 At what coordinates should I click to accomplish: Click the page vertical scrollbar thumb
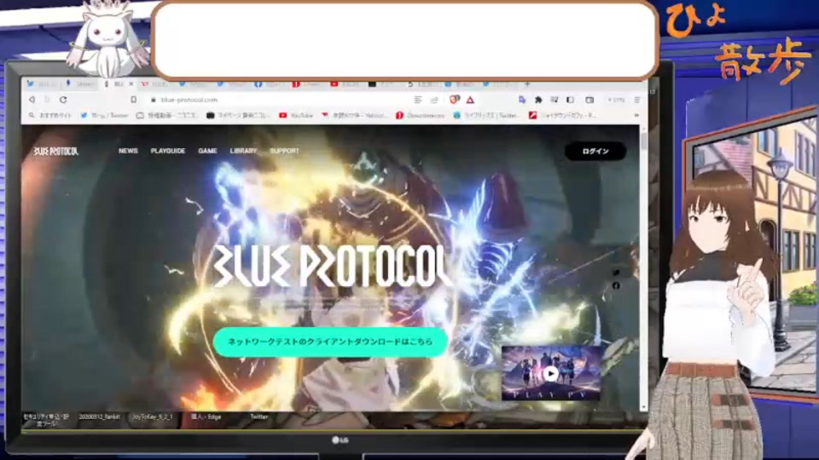point(643,141)
